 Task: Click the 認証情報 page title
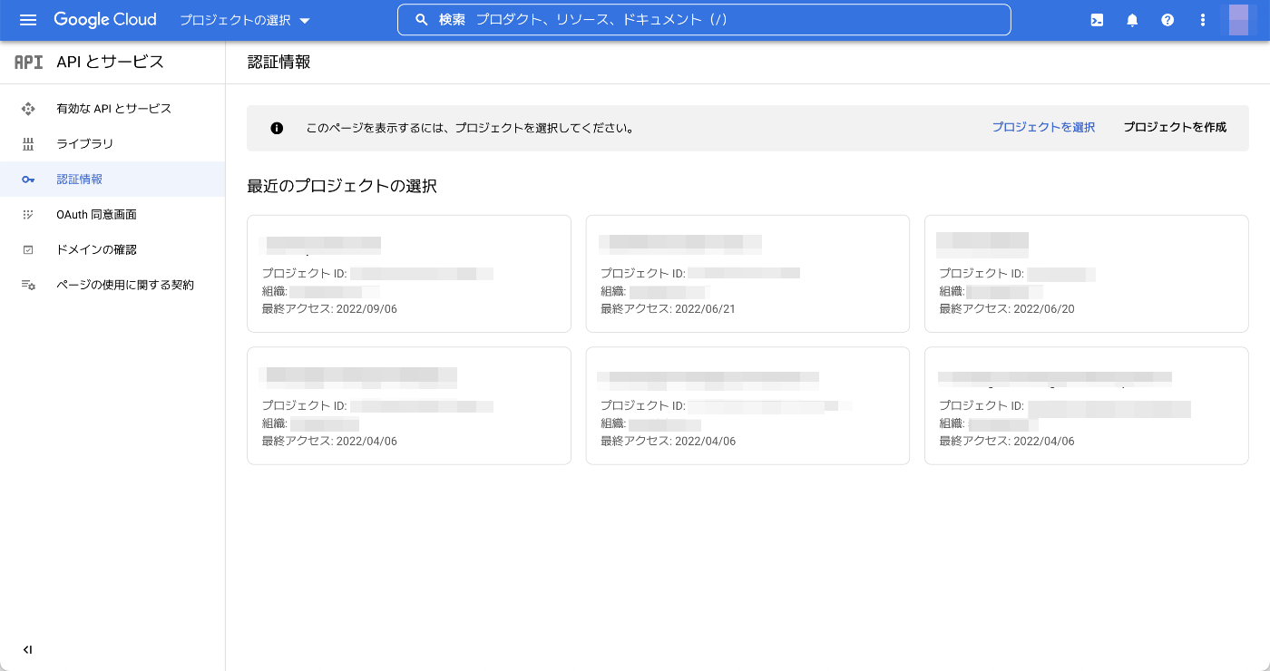click(278, 63)
